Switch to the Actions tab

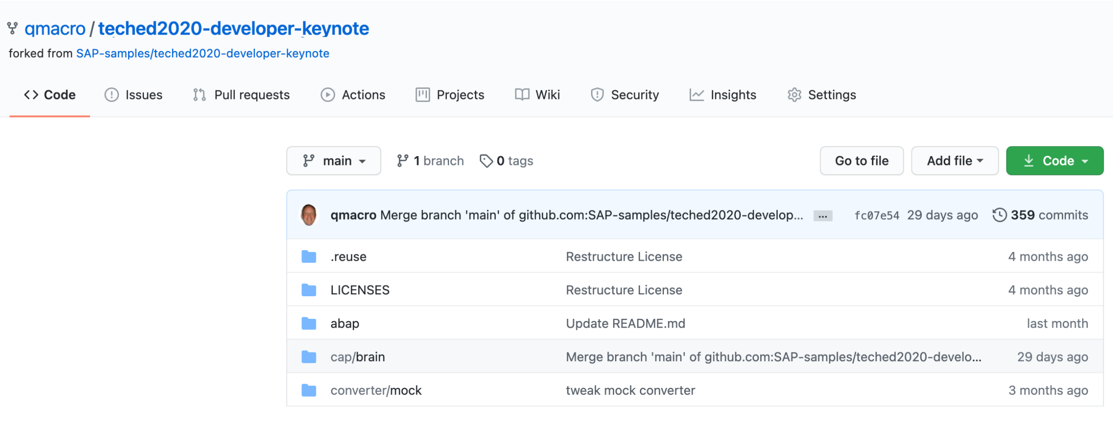tap(353, 95)
